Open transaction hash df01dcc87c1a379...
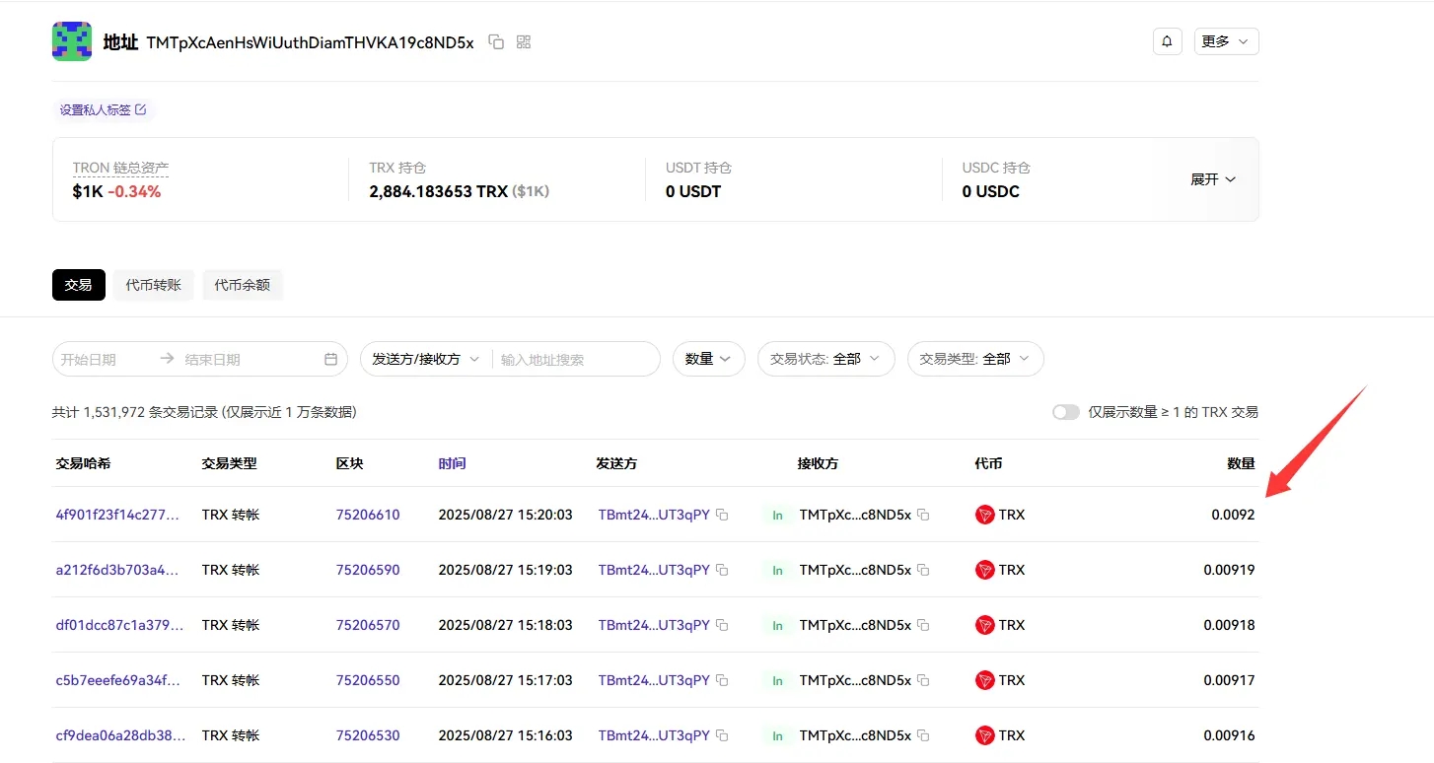 pos(119,625)
